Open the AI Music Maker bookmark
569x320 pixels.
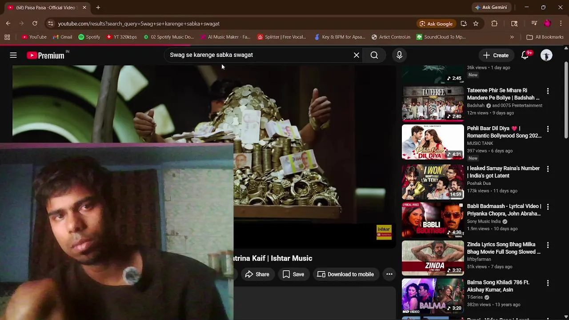click(x=225, y=37)
